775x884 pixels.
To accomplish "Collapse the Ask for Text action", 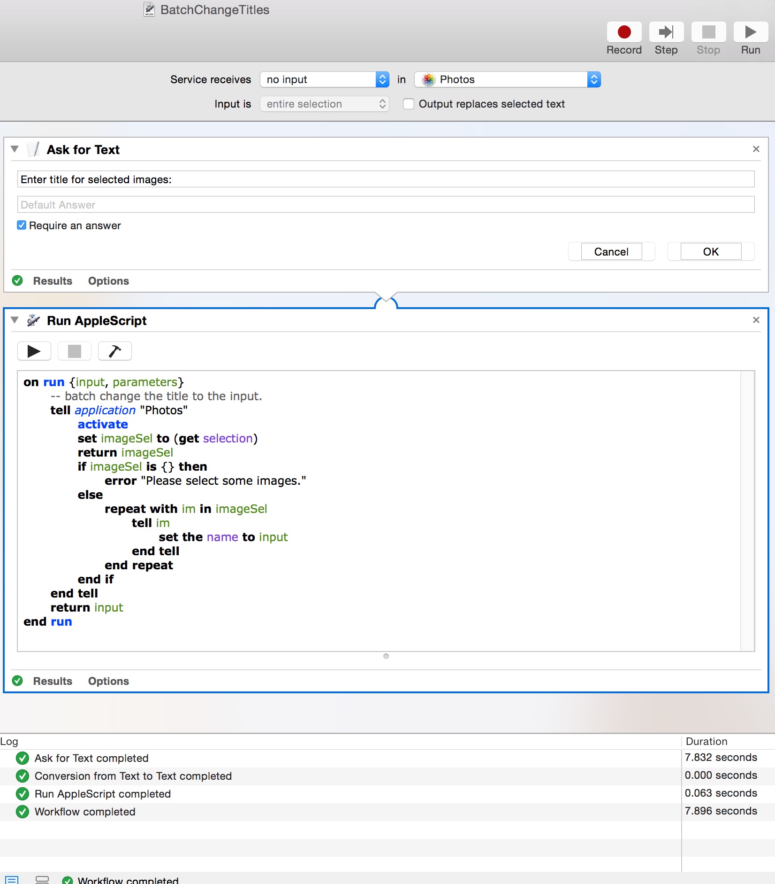I will [x=15, y=149].
